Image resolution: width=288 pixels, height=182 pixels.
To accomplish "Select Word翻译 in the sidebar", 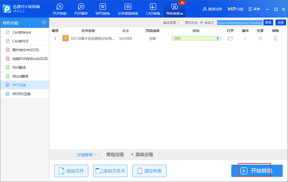I will [24, 76].
